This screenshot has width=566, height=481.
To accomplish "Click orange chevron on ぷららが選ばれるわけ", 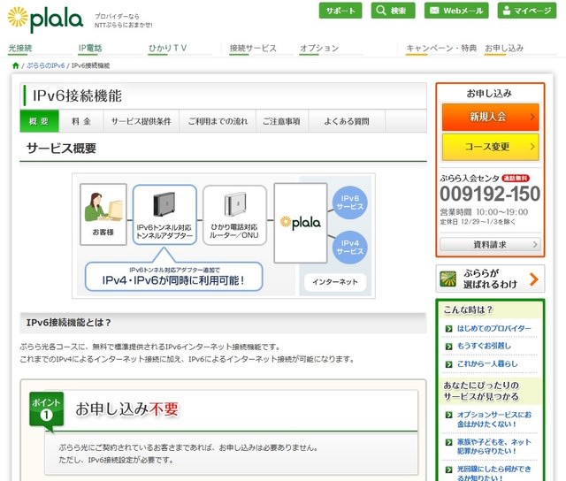I will (534, 279).
